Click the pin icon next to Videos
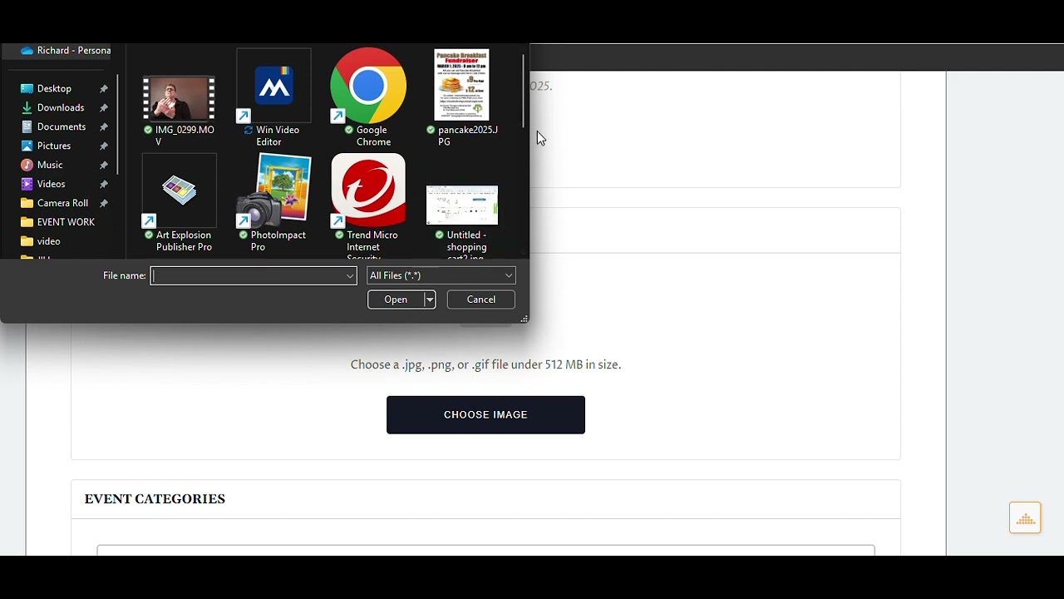 [104, 185]
